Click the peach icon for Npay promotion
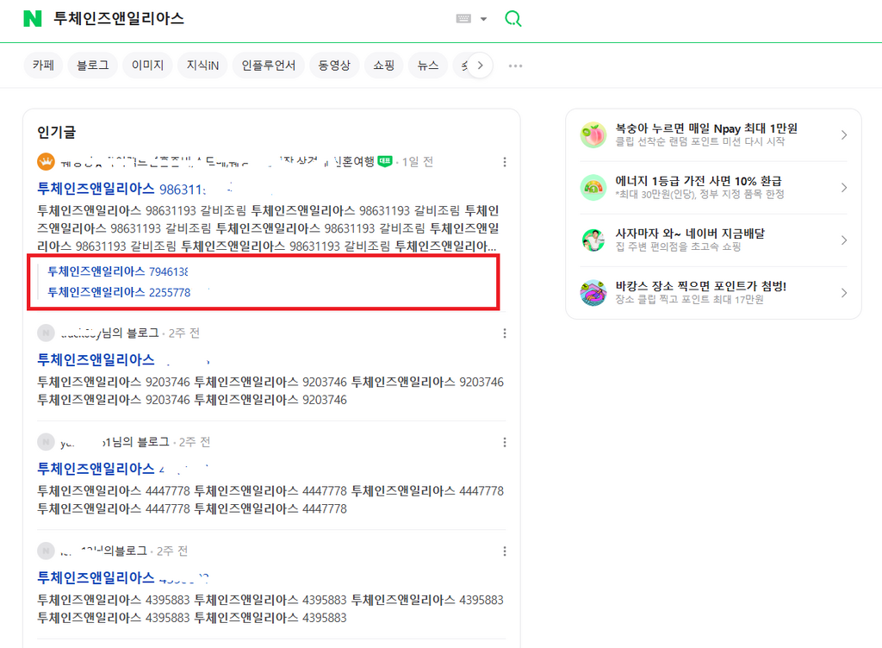The width and height of the screenshot is (882, 648). [593, 135]
